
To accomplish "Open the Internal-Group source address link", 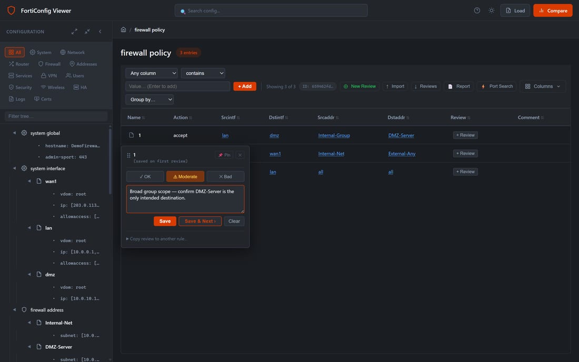I will (x=334, y=135).
